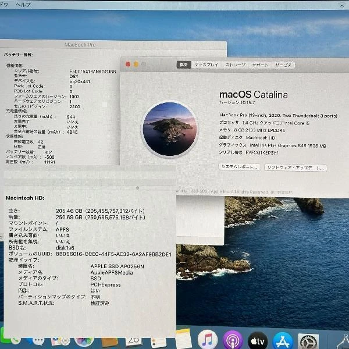Select the メモリ 8 GB LPDDR3 line
The width and height of the screenshot is (349, 349).
click(x=252, y=130)
